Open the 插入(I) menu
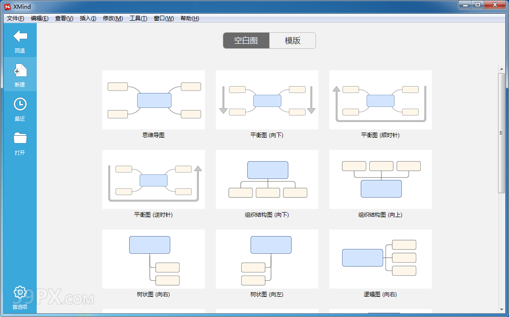Viewport: 509px width, 317px height. [88, 18]
